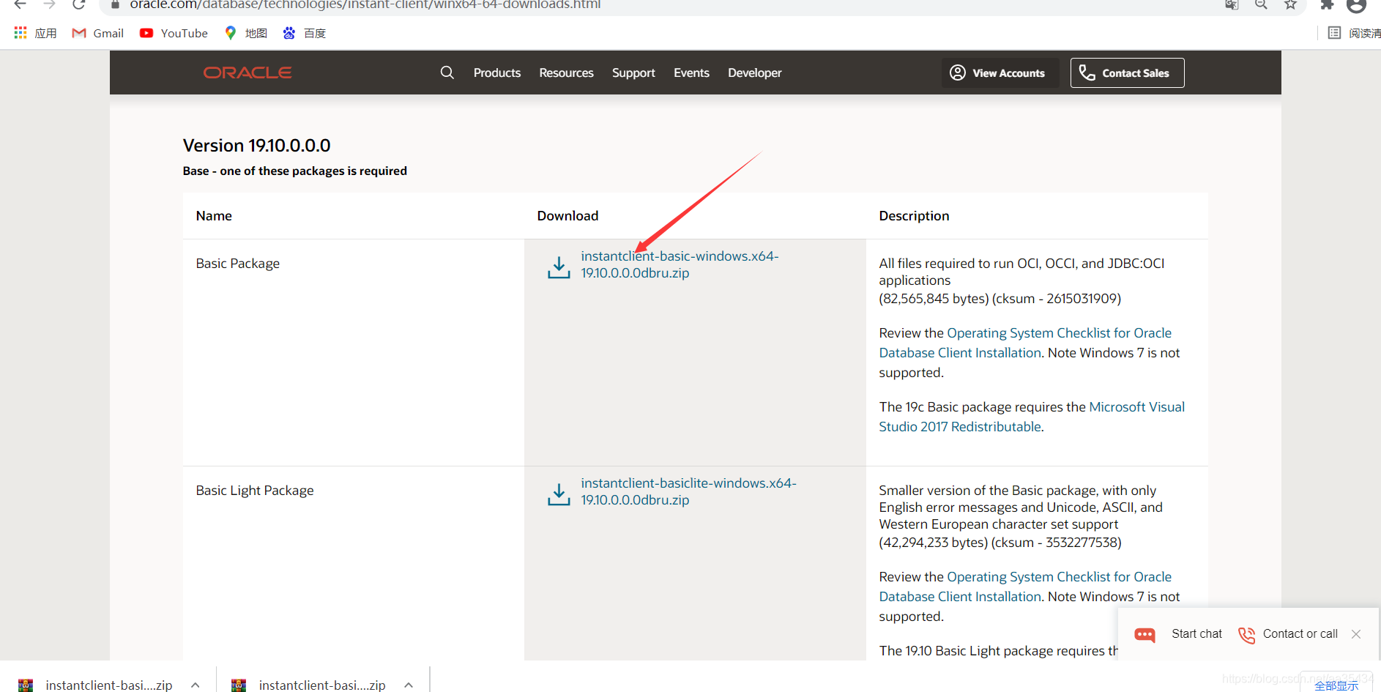Open Operating System Checklist link in Basic Light row

(1025, 587)
